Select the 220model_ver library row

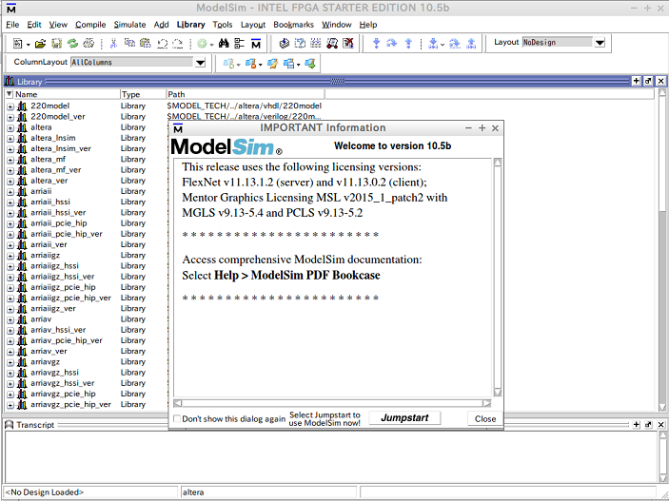pyautogui.click(x=165, y=117)
